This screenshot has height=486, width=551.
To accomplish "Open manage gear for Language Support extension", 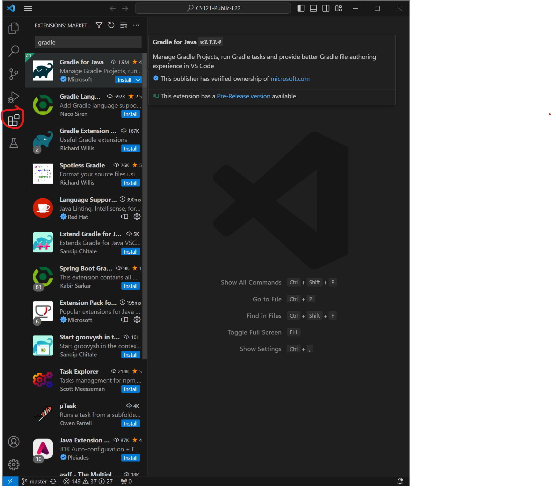I will (x=137, y=217).
